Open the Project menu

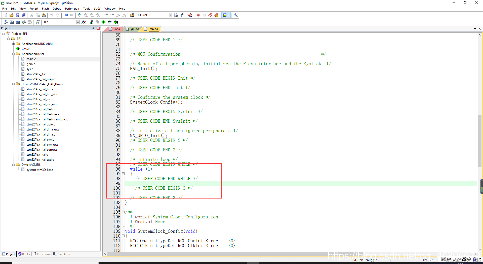click(x=34, y=9)
